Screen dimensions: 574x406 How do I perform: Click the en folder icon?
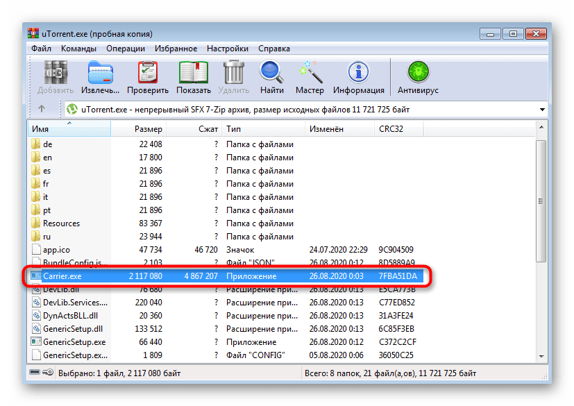click(36, 157)
